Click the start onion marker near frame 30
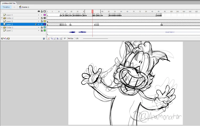Image resolution: width=200 pixels, height=126 pixels. pyautogui.click(x=84, y=11)
